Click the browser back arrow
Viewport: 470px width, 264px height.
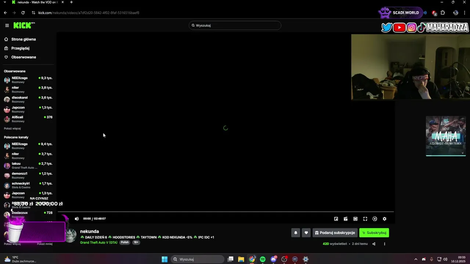6,13
